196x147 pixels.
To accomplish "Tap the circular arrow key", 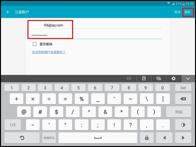I will 22,138.
